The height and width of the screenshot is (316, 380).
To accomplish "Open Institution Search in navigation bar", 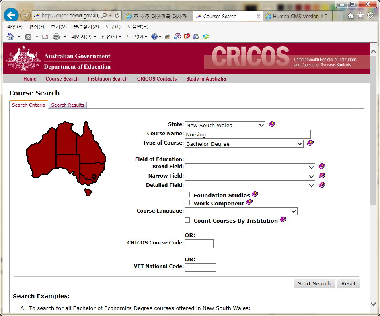I will click(108, 79).
